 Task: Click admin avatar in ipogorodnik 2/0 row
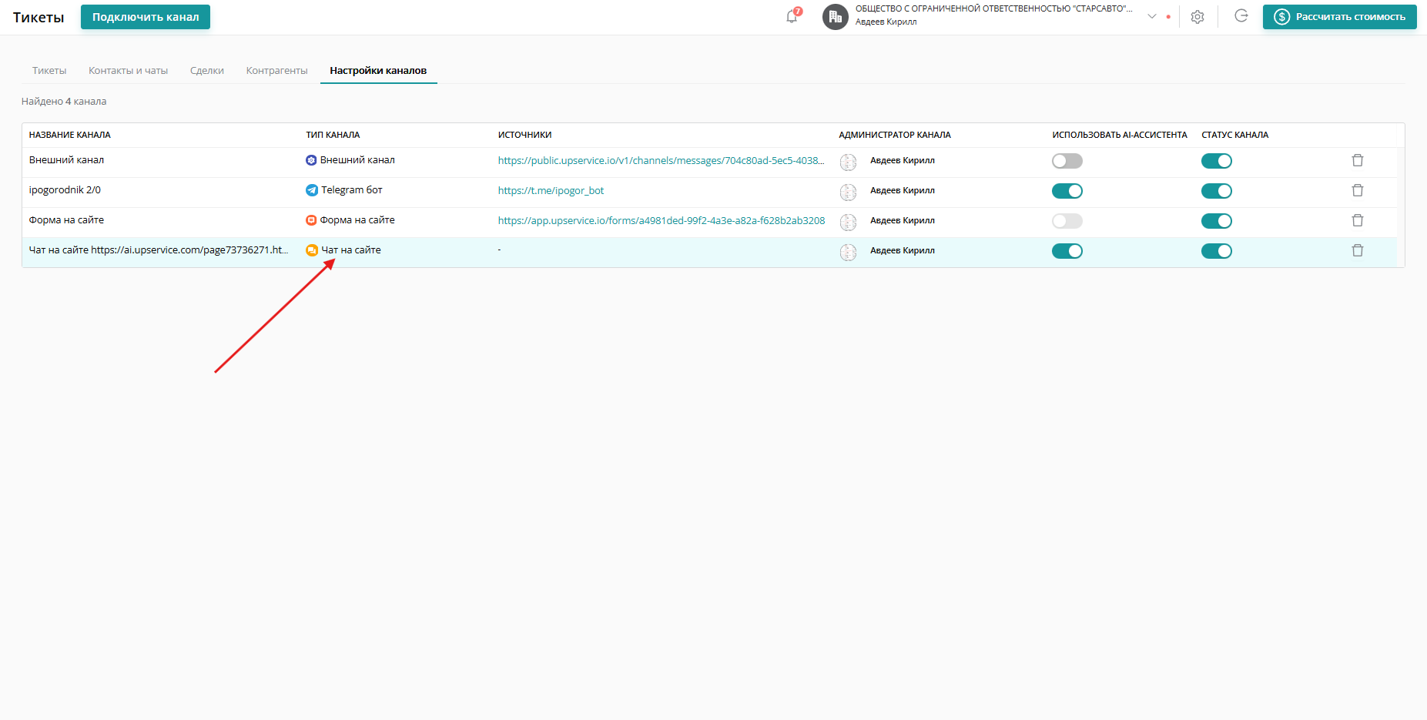848,192
